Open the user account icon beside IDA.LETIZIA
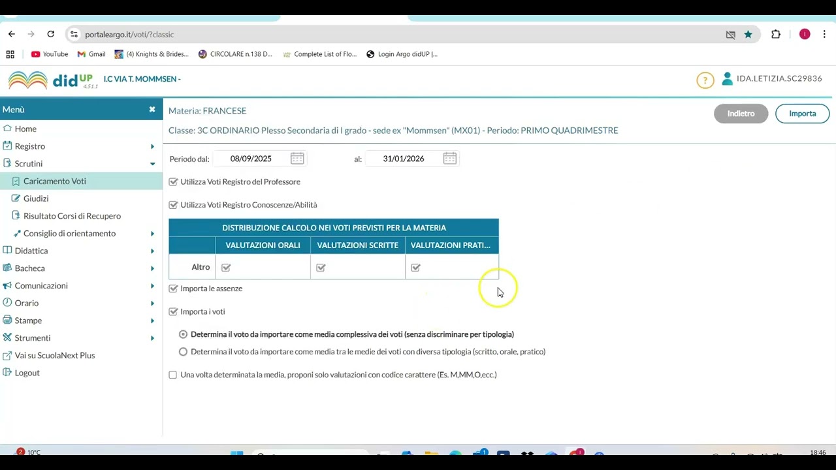Image resolution: width=836 pixels, height=470 pixels. coord(727,79)
